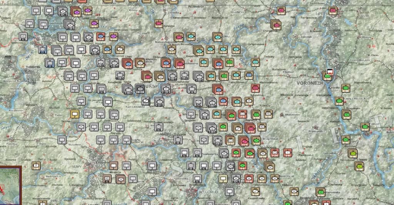Select the grey infantry counter marked 9=30
394x205 pixels.
pyautogui.click(x=63, y=12)
